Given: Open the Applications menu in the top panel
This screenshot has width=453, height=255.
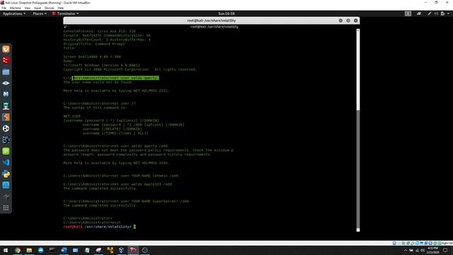Looking at the screenshot, I should pyautogui.click(x=14, y=13).
